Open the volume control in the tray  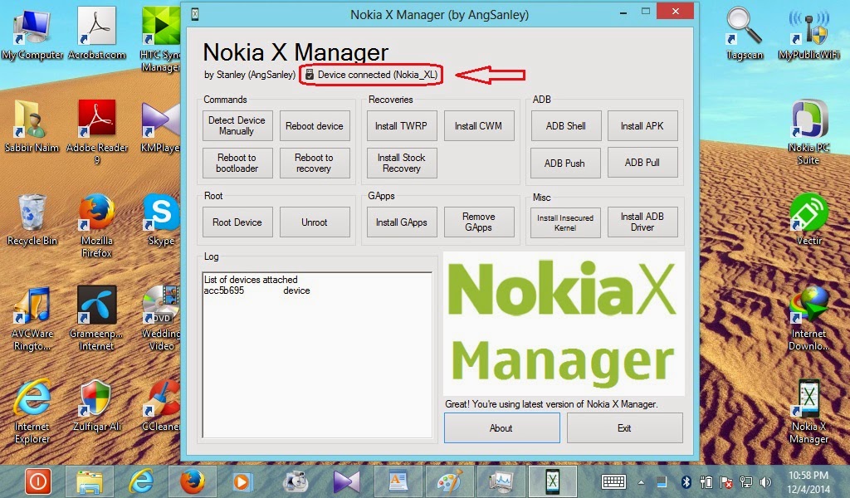[765, 481]
